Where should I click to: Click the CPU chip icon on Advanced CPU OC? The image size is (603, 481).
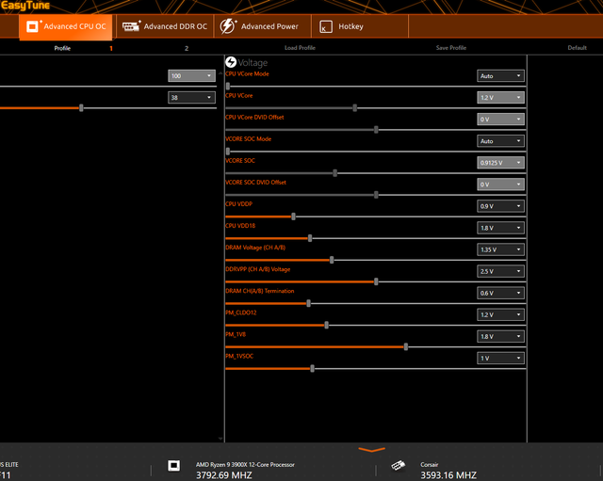pos(32,26)
